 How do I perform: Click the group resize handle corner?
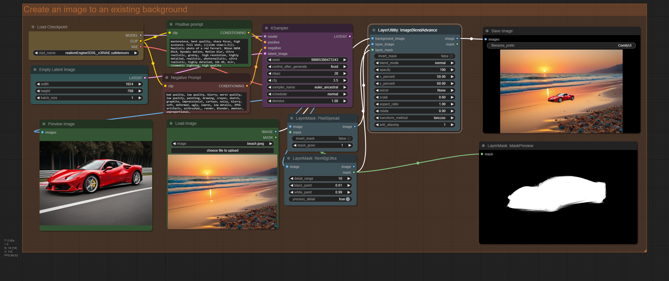[x=645, y=251]
